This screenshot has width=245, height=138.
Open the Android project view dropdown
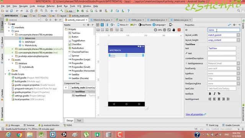[23, 20]
